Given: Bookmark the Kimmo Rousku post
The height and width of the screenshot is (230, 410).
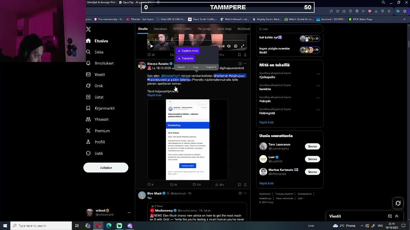Looking at the screenshot, I should (239, 185).
